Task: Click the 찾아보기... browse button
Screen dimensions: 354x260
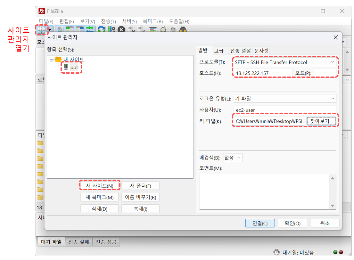Action: (x=321, y=121)
